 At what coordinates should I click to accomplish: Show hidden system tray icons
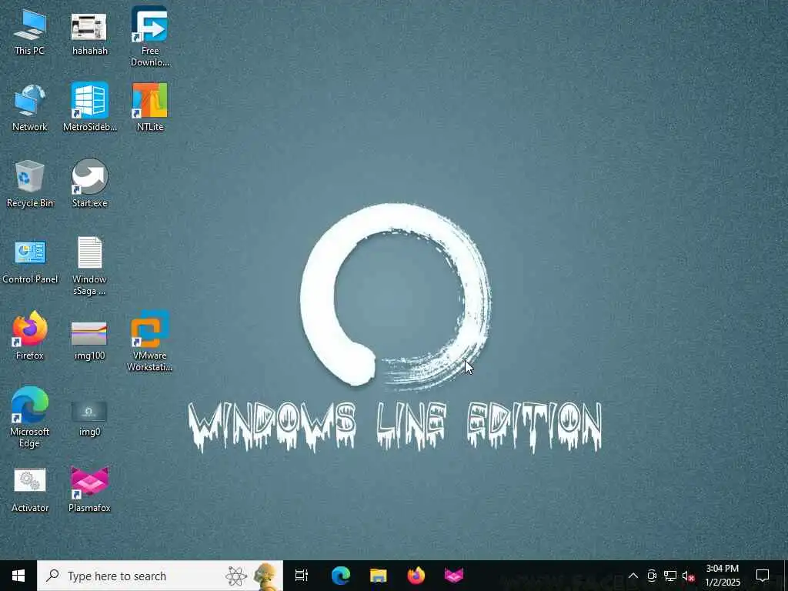click(x=633, y=576)
